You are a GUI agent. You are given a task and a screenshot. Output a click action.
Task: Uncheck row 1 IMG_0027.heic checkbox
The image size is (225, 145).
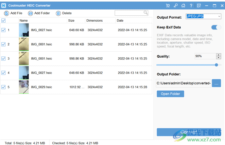click(x=4, y=30)
